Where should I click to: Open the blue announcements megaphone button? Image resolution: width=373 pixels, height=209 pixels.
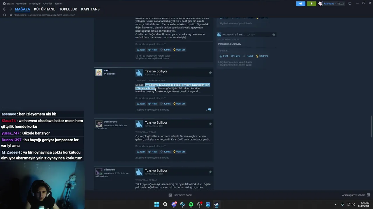[301, 3]
